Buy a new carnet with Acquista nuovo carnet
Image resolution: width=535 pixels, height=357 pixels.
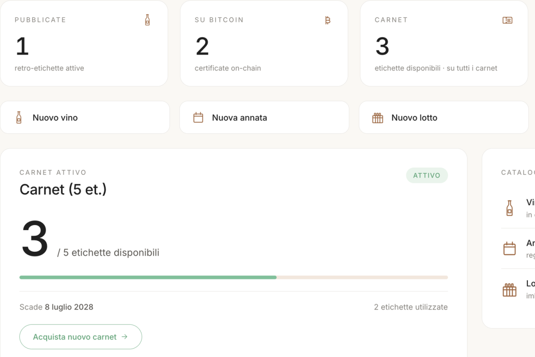tap(81, 337)
